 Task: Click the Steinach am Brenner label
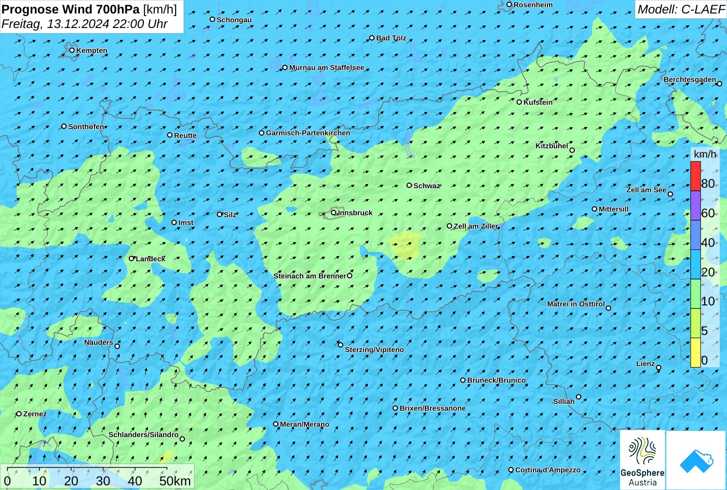click(309, 276)
